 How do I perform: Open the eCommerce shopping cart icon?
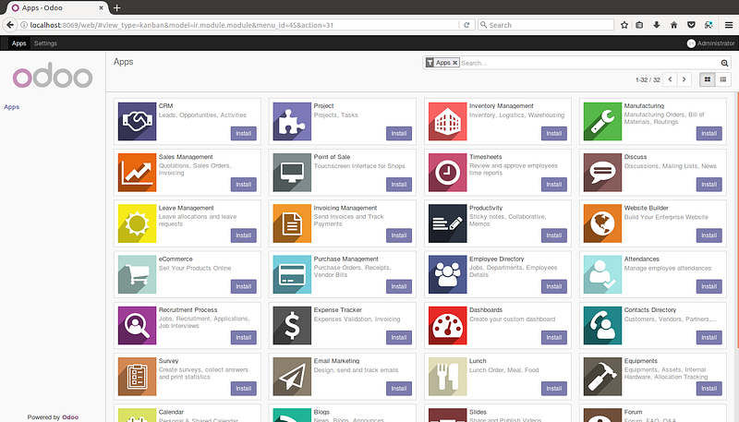click(137, 274)
